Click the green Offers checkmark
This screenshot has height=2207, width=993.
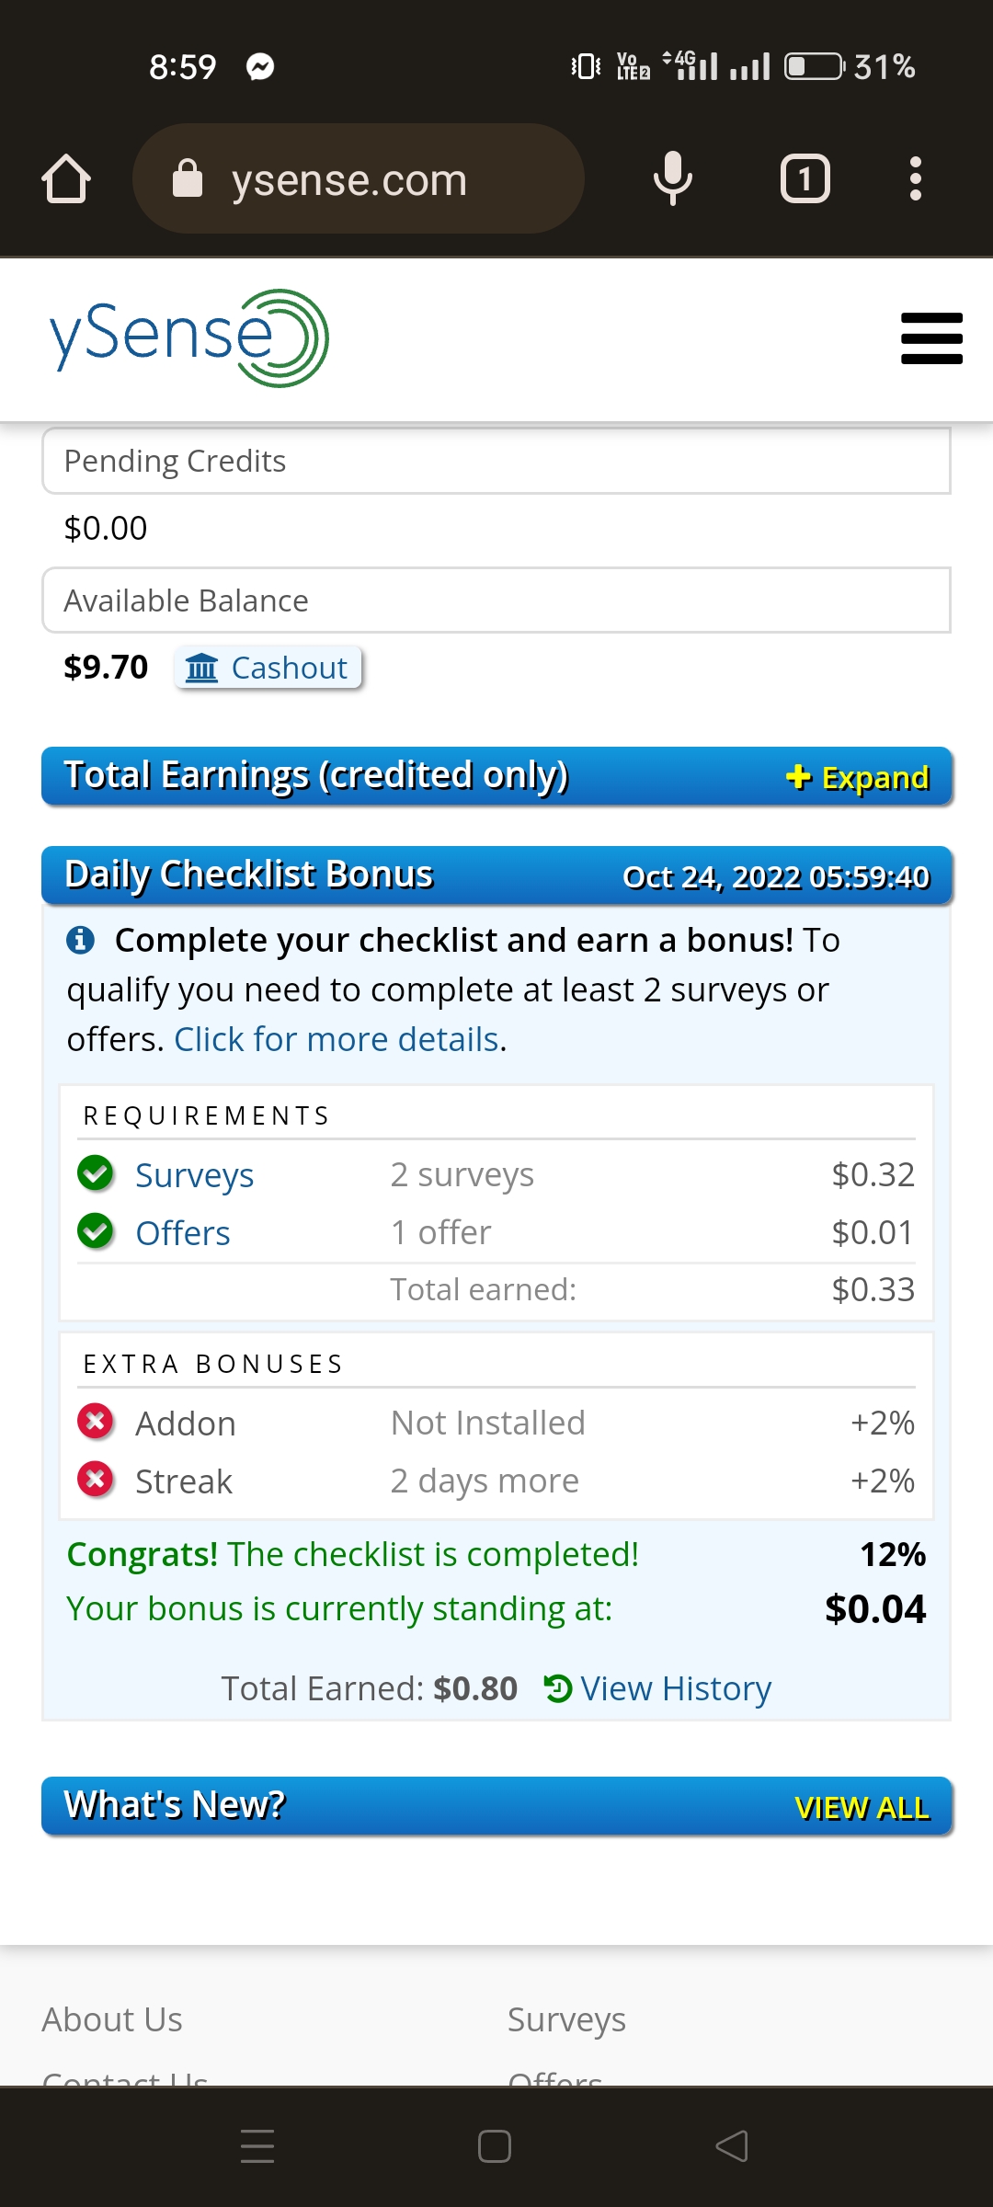point(96,1231)
